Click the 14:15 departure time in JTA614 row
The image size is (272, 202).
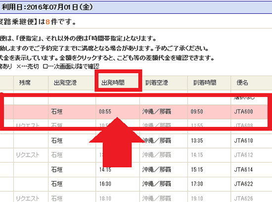[x=105, y=169]
